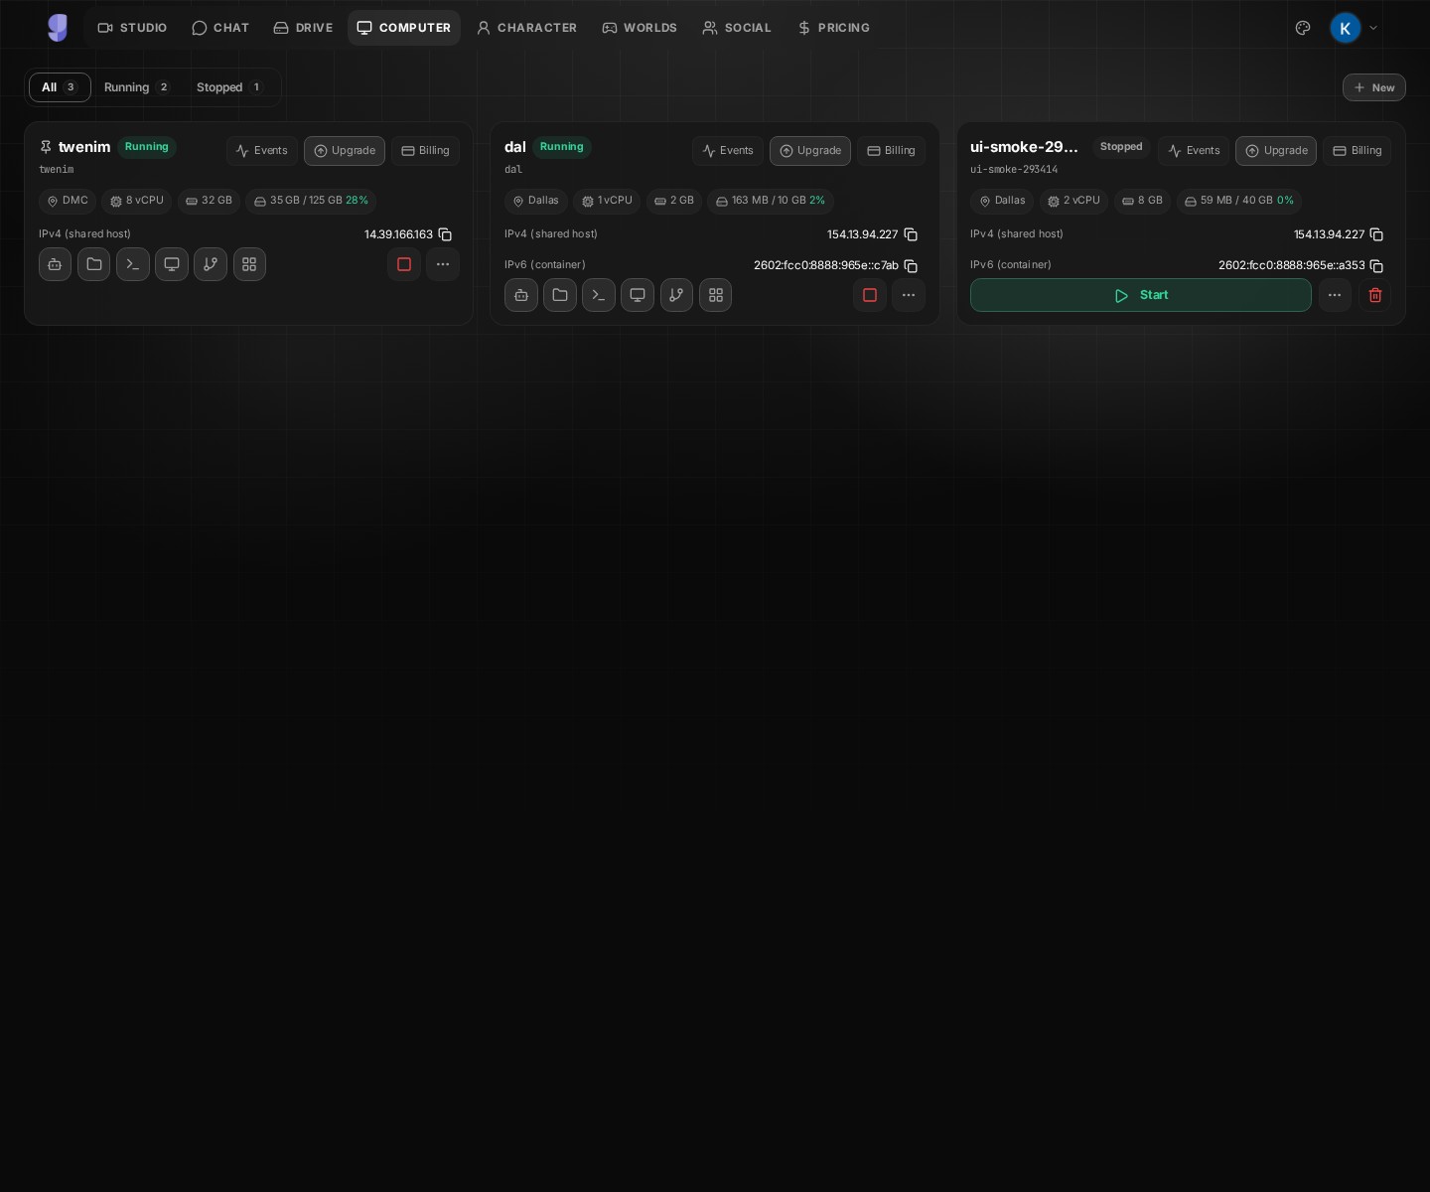Open the Chat section in the navigation
Image resolution: width=1430 pixels, height=1192 pixels.
pyautogui.click(x=220, y=28)
